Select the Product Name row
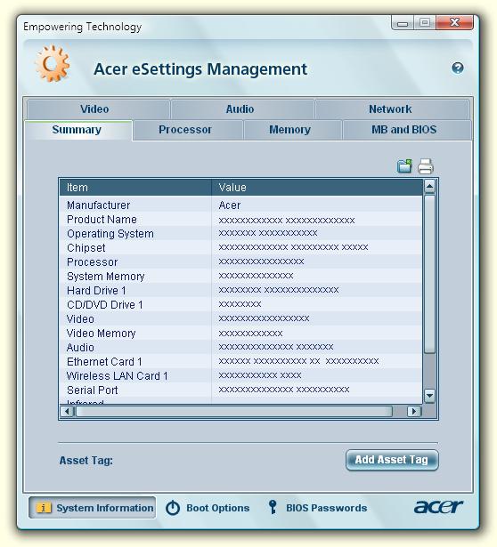This screenshot has width=497, height=547. tap(240, 220)
